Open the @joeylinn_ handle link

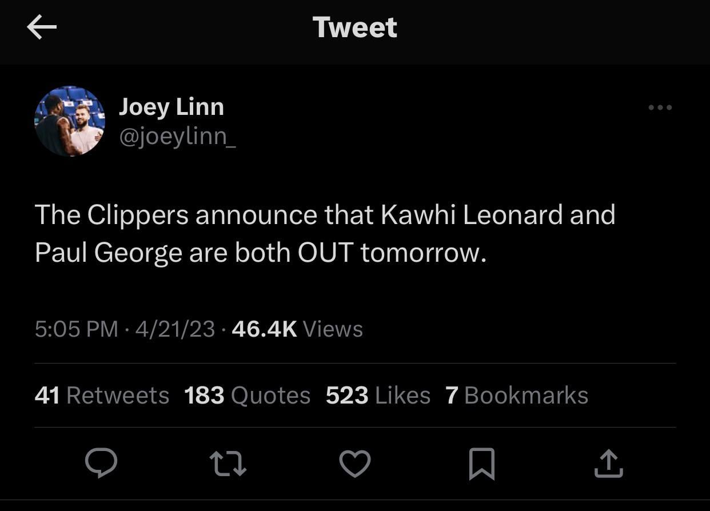coord(177,137)
